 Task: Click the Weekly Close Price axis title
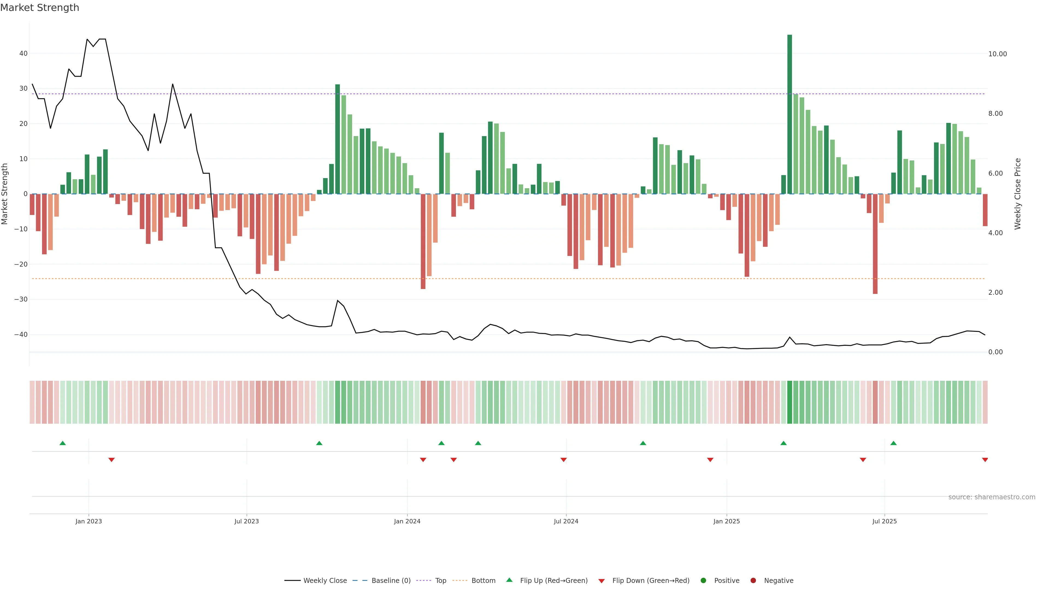coord(1018,194)
